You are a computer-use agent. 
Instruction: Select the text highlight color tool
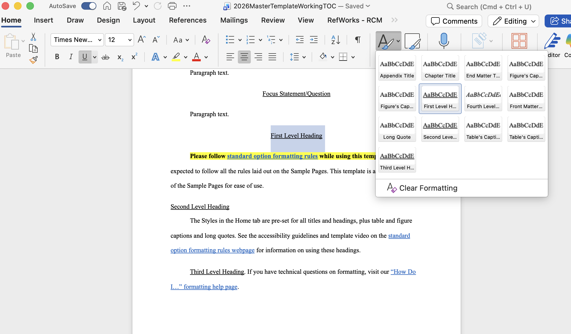tap(176, 57)
